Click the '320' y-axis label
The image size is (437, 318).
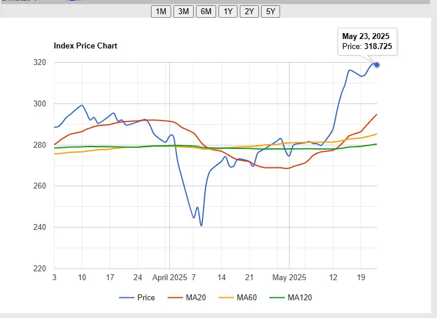(40, 62)
